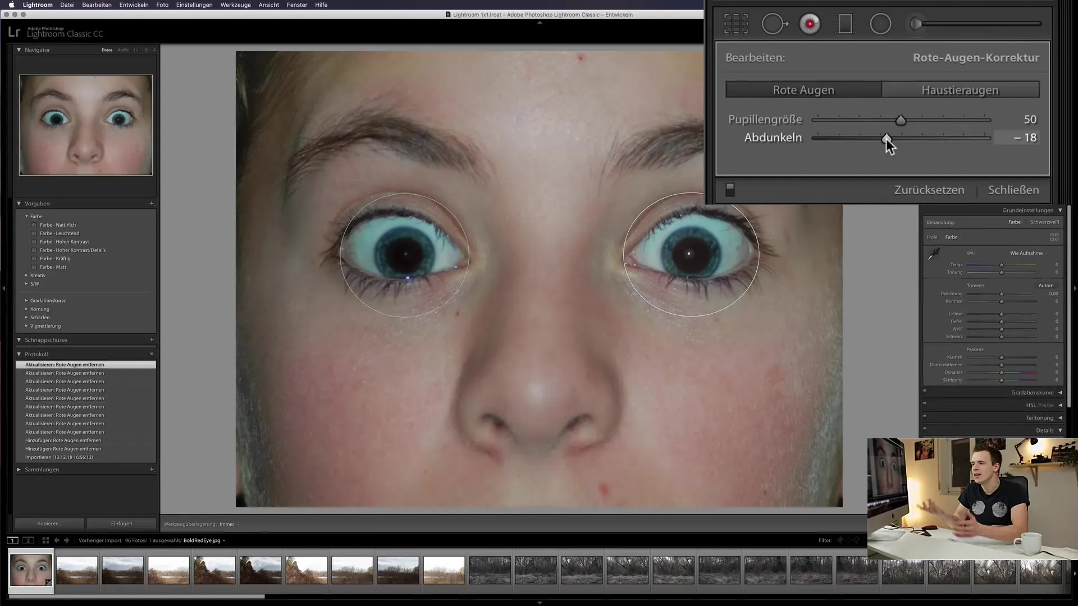Switch to the Rote Augen mode
This screenshot has height=606, width=1078.
pos(803,90)
